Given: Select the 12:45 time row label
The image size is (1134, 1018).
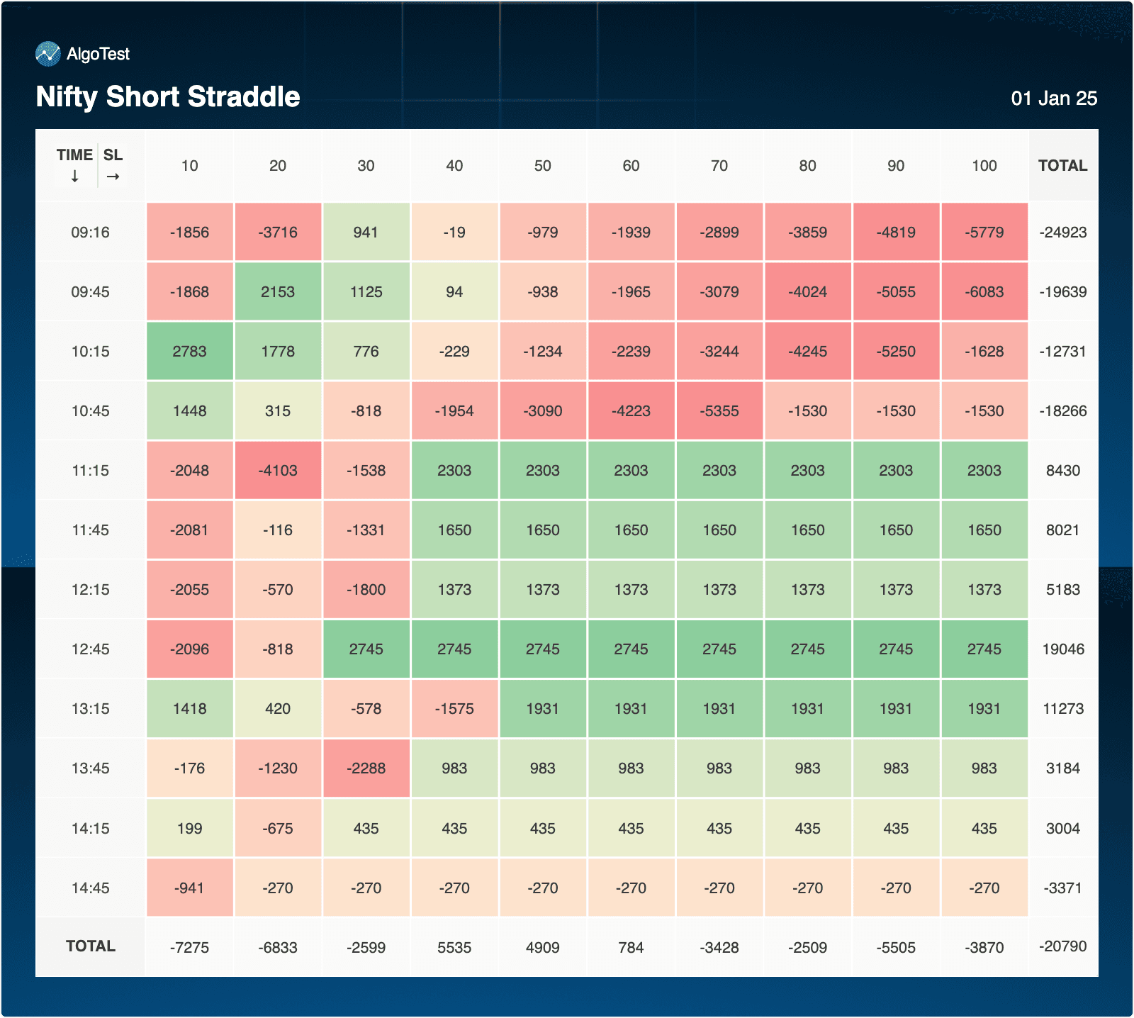Looking at the screenshot, I should [90, 649].
